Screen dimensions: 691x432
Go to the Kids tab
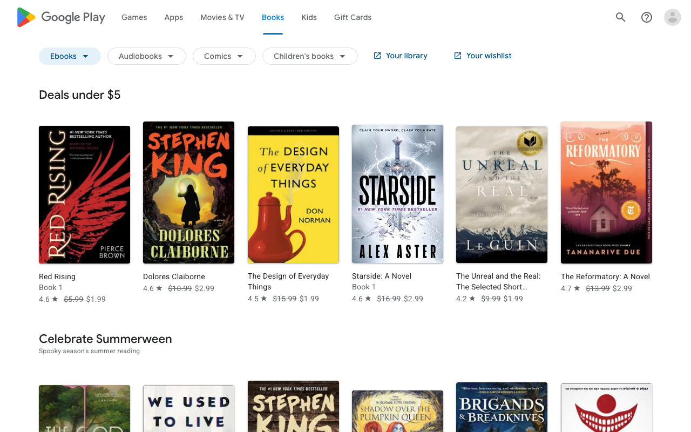point(309,17)
